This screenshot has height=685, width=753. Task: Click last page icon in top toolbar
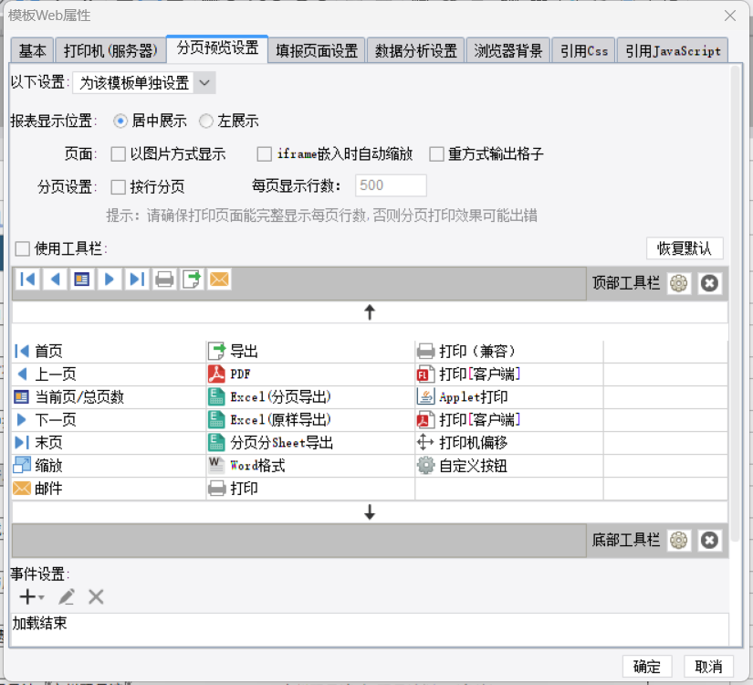click(x=137, y=279)
